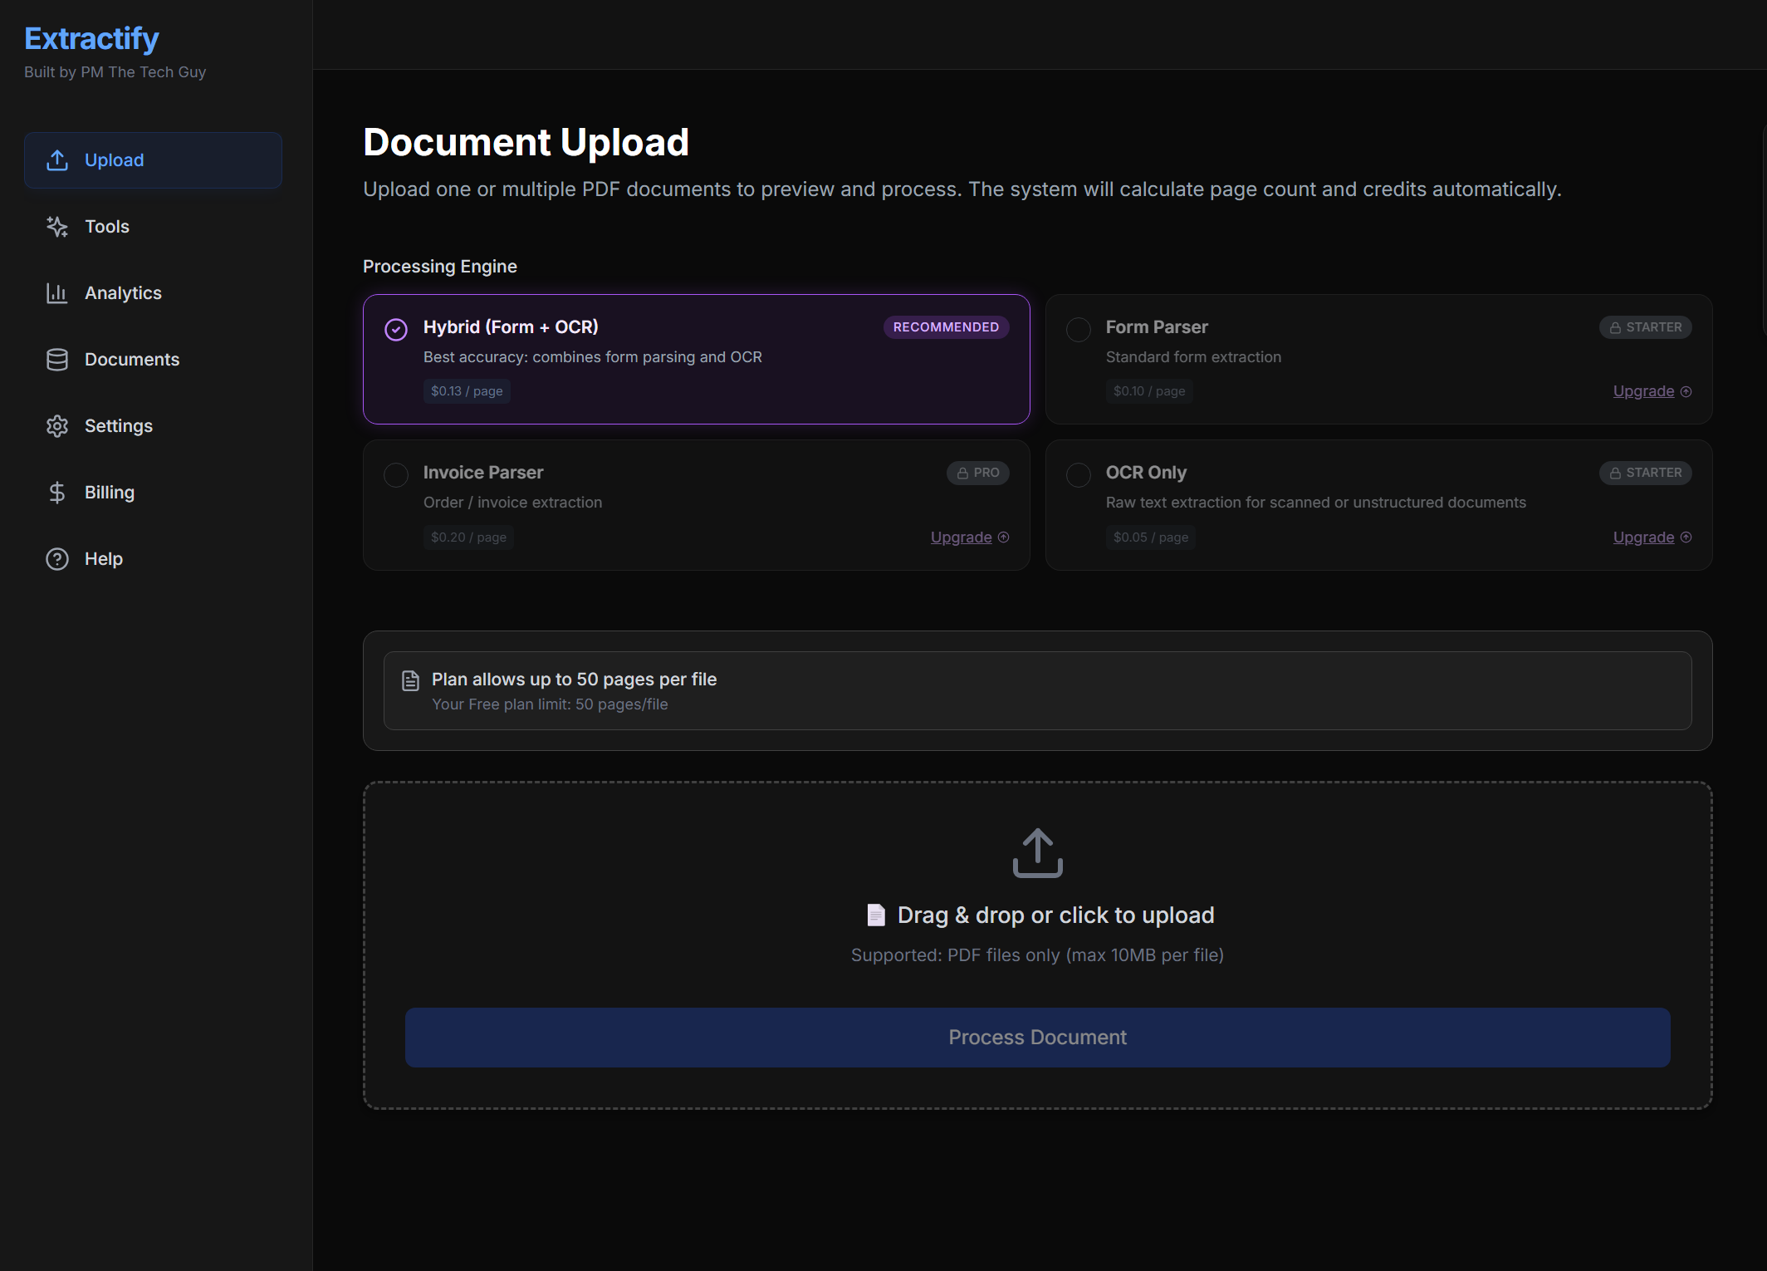Click the Billing dollar icon
The height and width of the screenshot is (1271, 1767).
tap(56, 492)
